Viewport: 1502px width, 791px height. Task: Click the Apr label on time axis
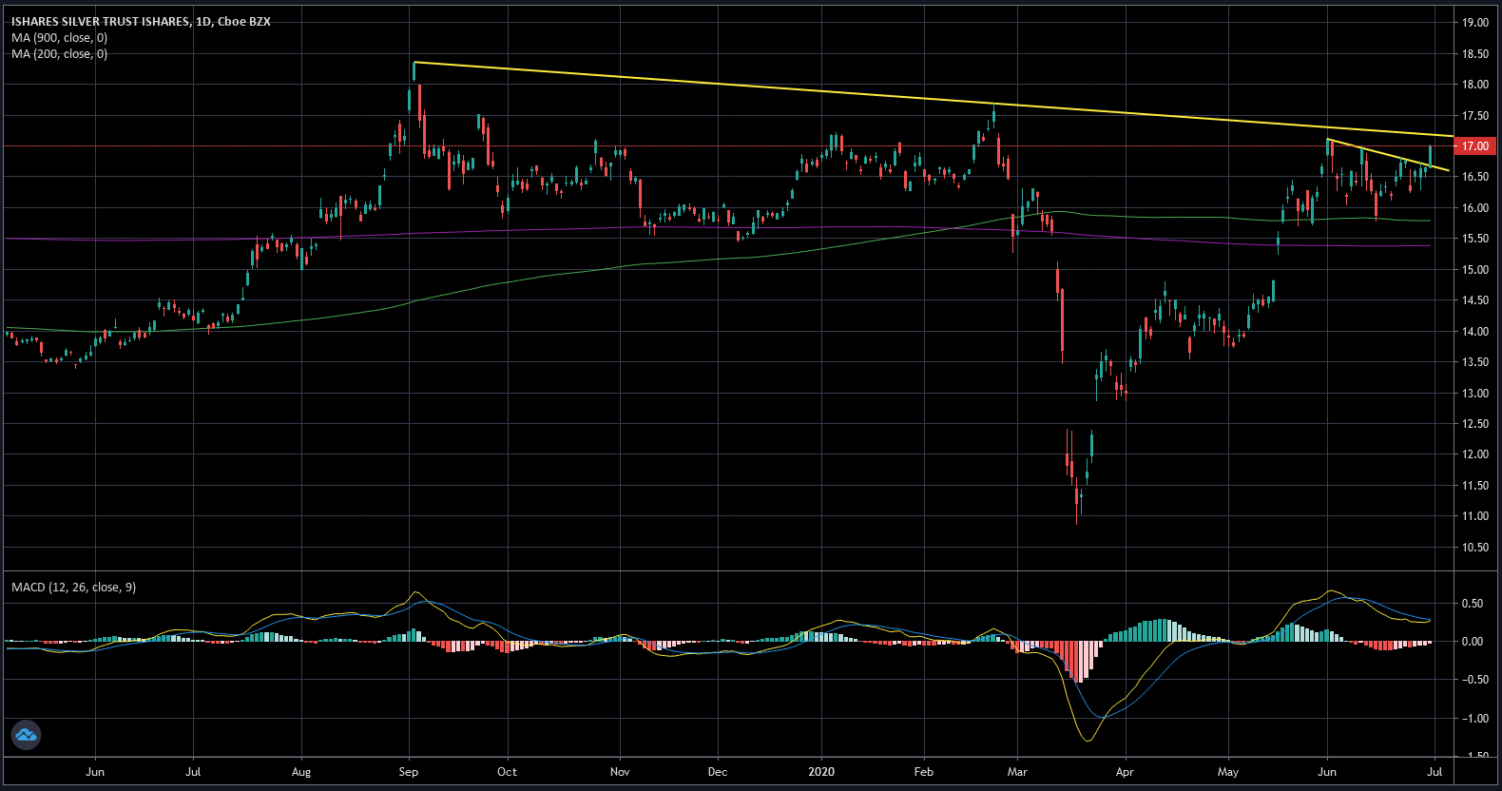point(1125,772)
